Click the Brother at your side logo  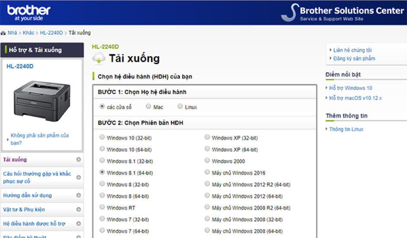[x=29, y=13]
